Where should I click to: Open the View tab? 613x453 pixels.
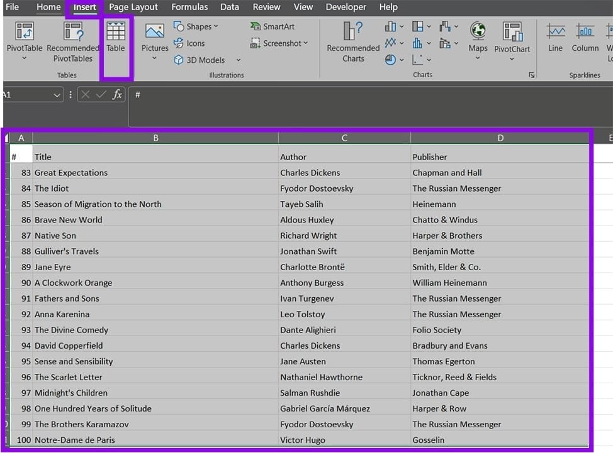coord(303,7)
